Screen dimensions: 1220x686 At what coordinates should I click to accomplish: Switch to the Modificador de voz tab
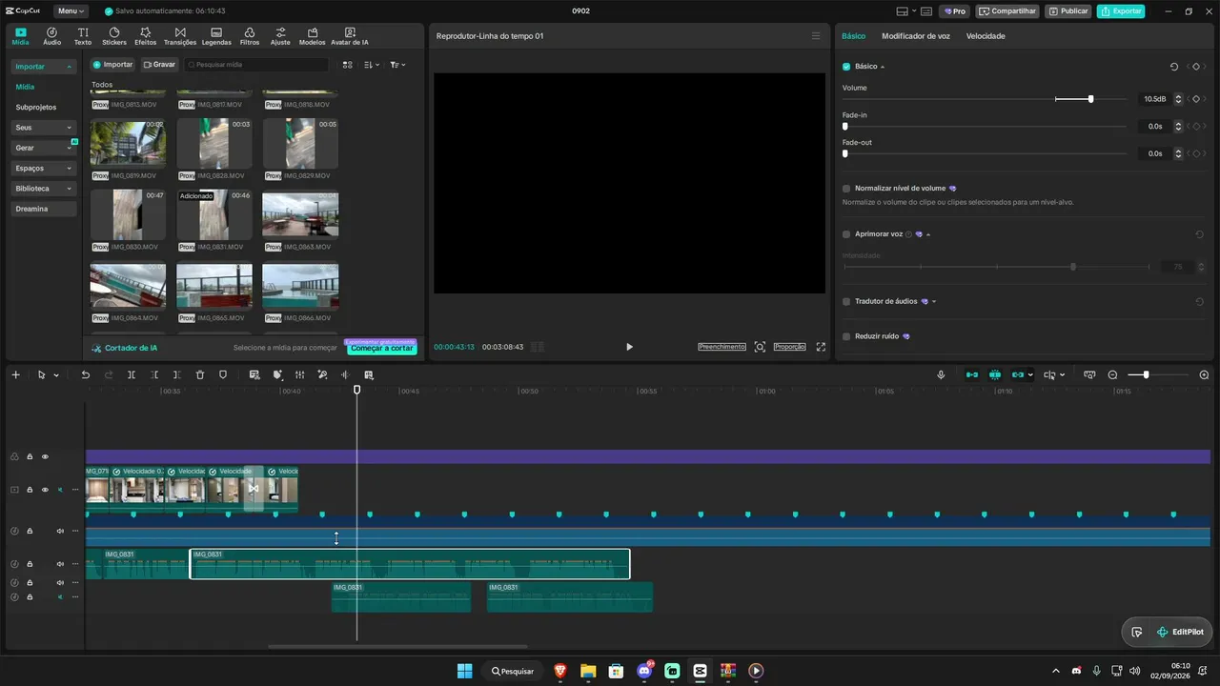click(x=916, y=36)
